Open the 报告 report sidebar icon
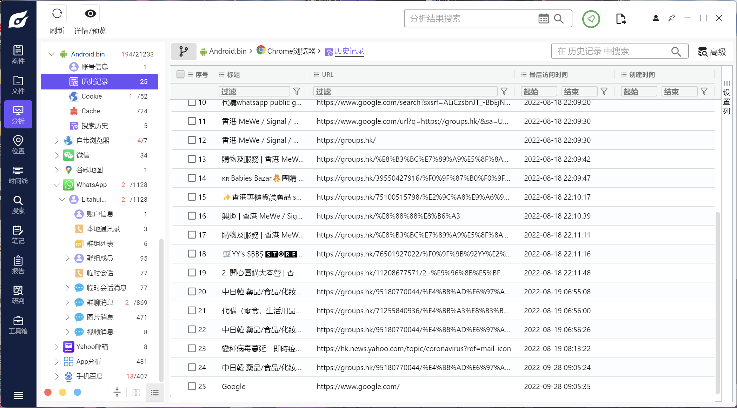Image resolution: width=737 pixels, height=408 pixels. pyautogui.click(x=18, y=265)
